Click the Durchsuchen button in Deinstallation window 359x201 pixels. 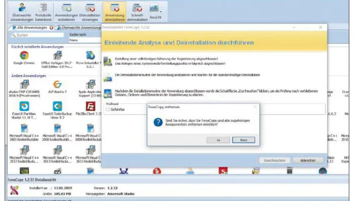point(275,160)
